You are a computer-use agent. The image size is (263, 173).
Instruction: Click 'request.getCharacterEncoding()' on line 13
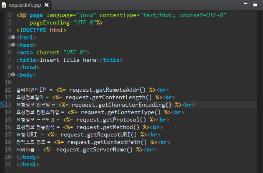click(121, 105)
